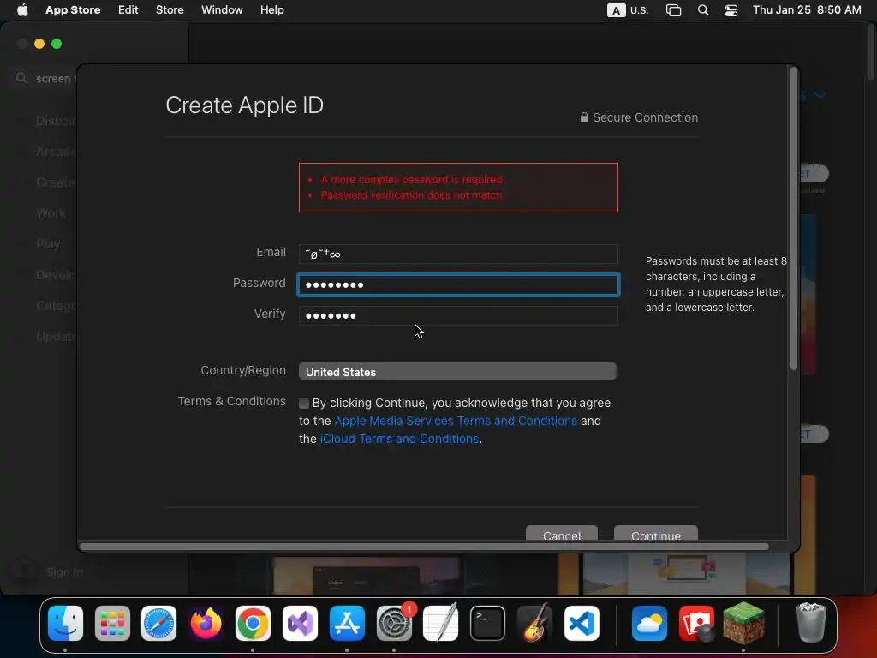Image resolution: width=877 pixels, height=658 pixels.
Task: Open System Settings from the dock
Action: 394,623
